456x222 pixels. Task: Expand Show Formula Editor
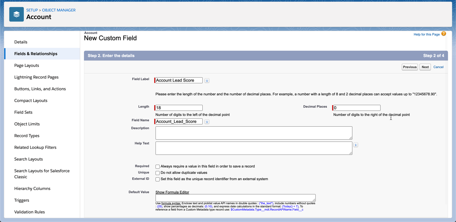pos(172,192)
